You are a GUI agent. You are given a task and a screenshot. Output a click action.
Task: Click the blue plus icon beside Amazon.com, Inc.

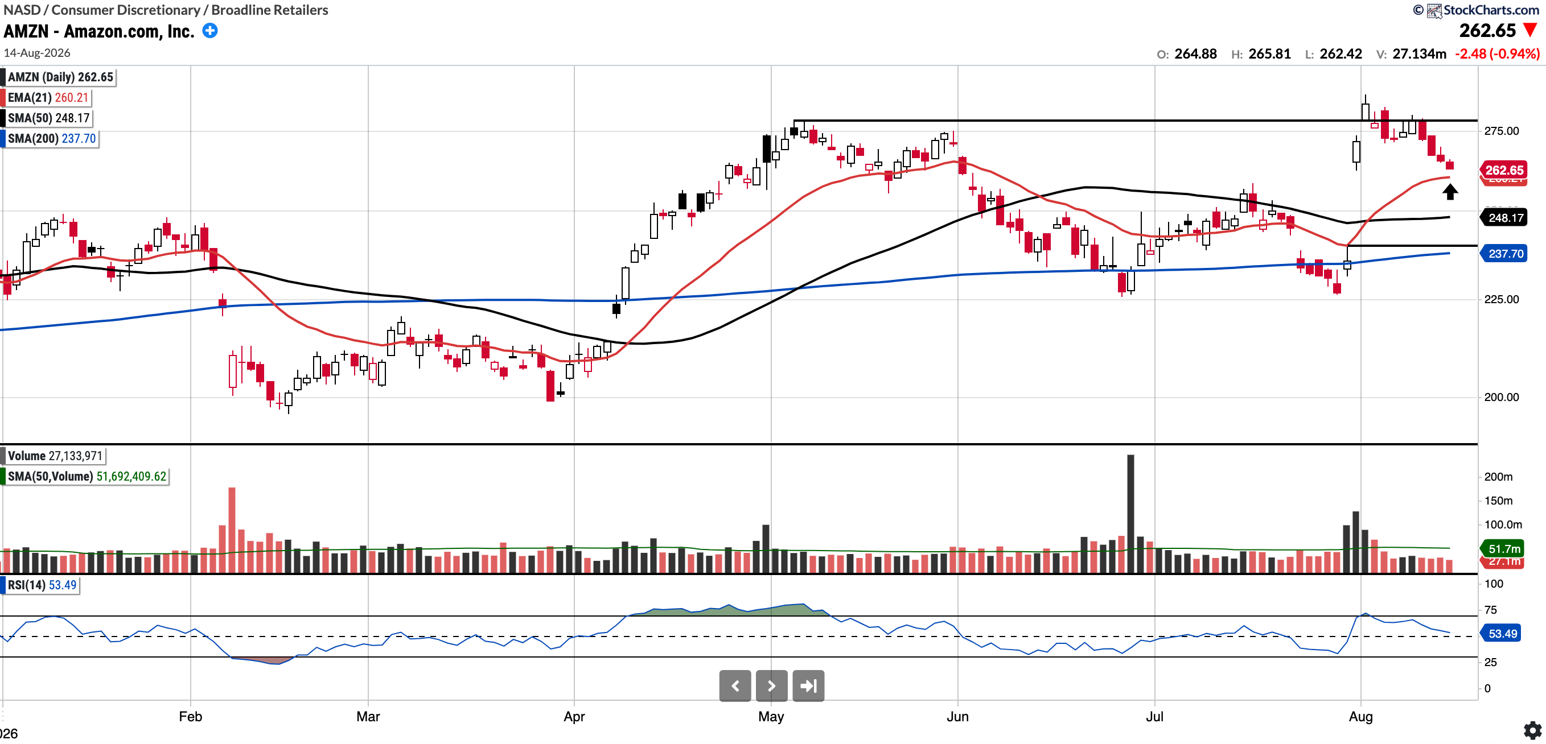coord(210,31)
